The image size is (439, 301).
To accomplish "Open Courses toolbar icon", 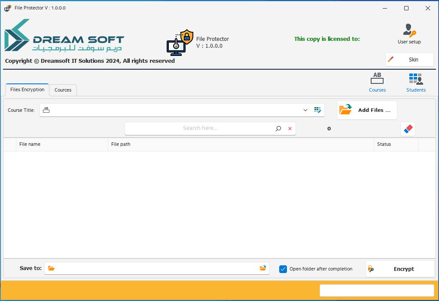I will [x=377, y=82].
